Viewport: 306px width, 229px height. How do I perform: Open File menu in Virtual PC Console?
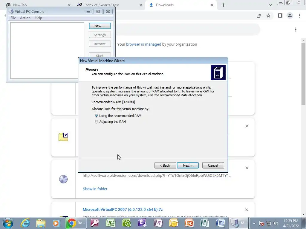point(13,18)
